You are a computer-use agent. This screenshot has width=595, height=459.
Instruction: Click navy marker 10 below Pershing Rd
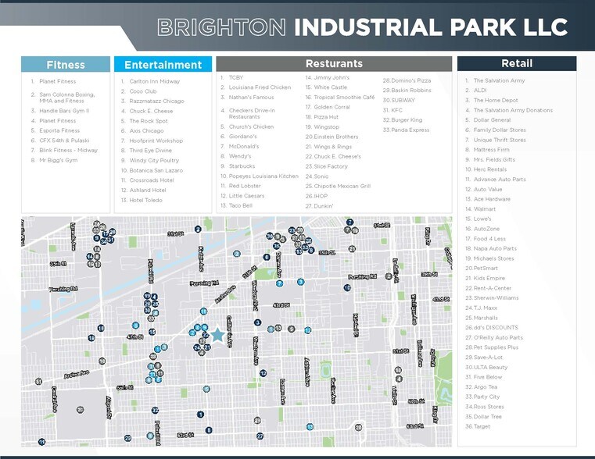click(347, 288)
